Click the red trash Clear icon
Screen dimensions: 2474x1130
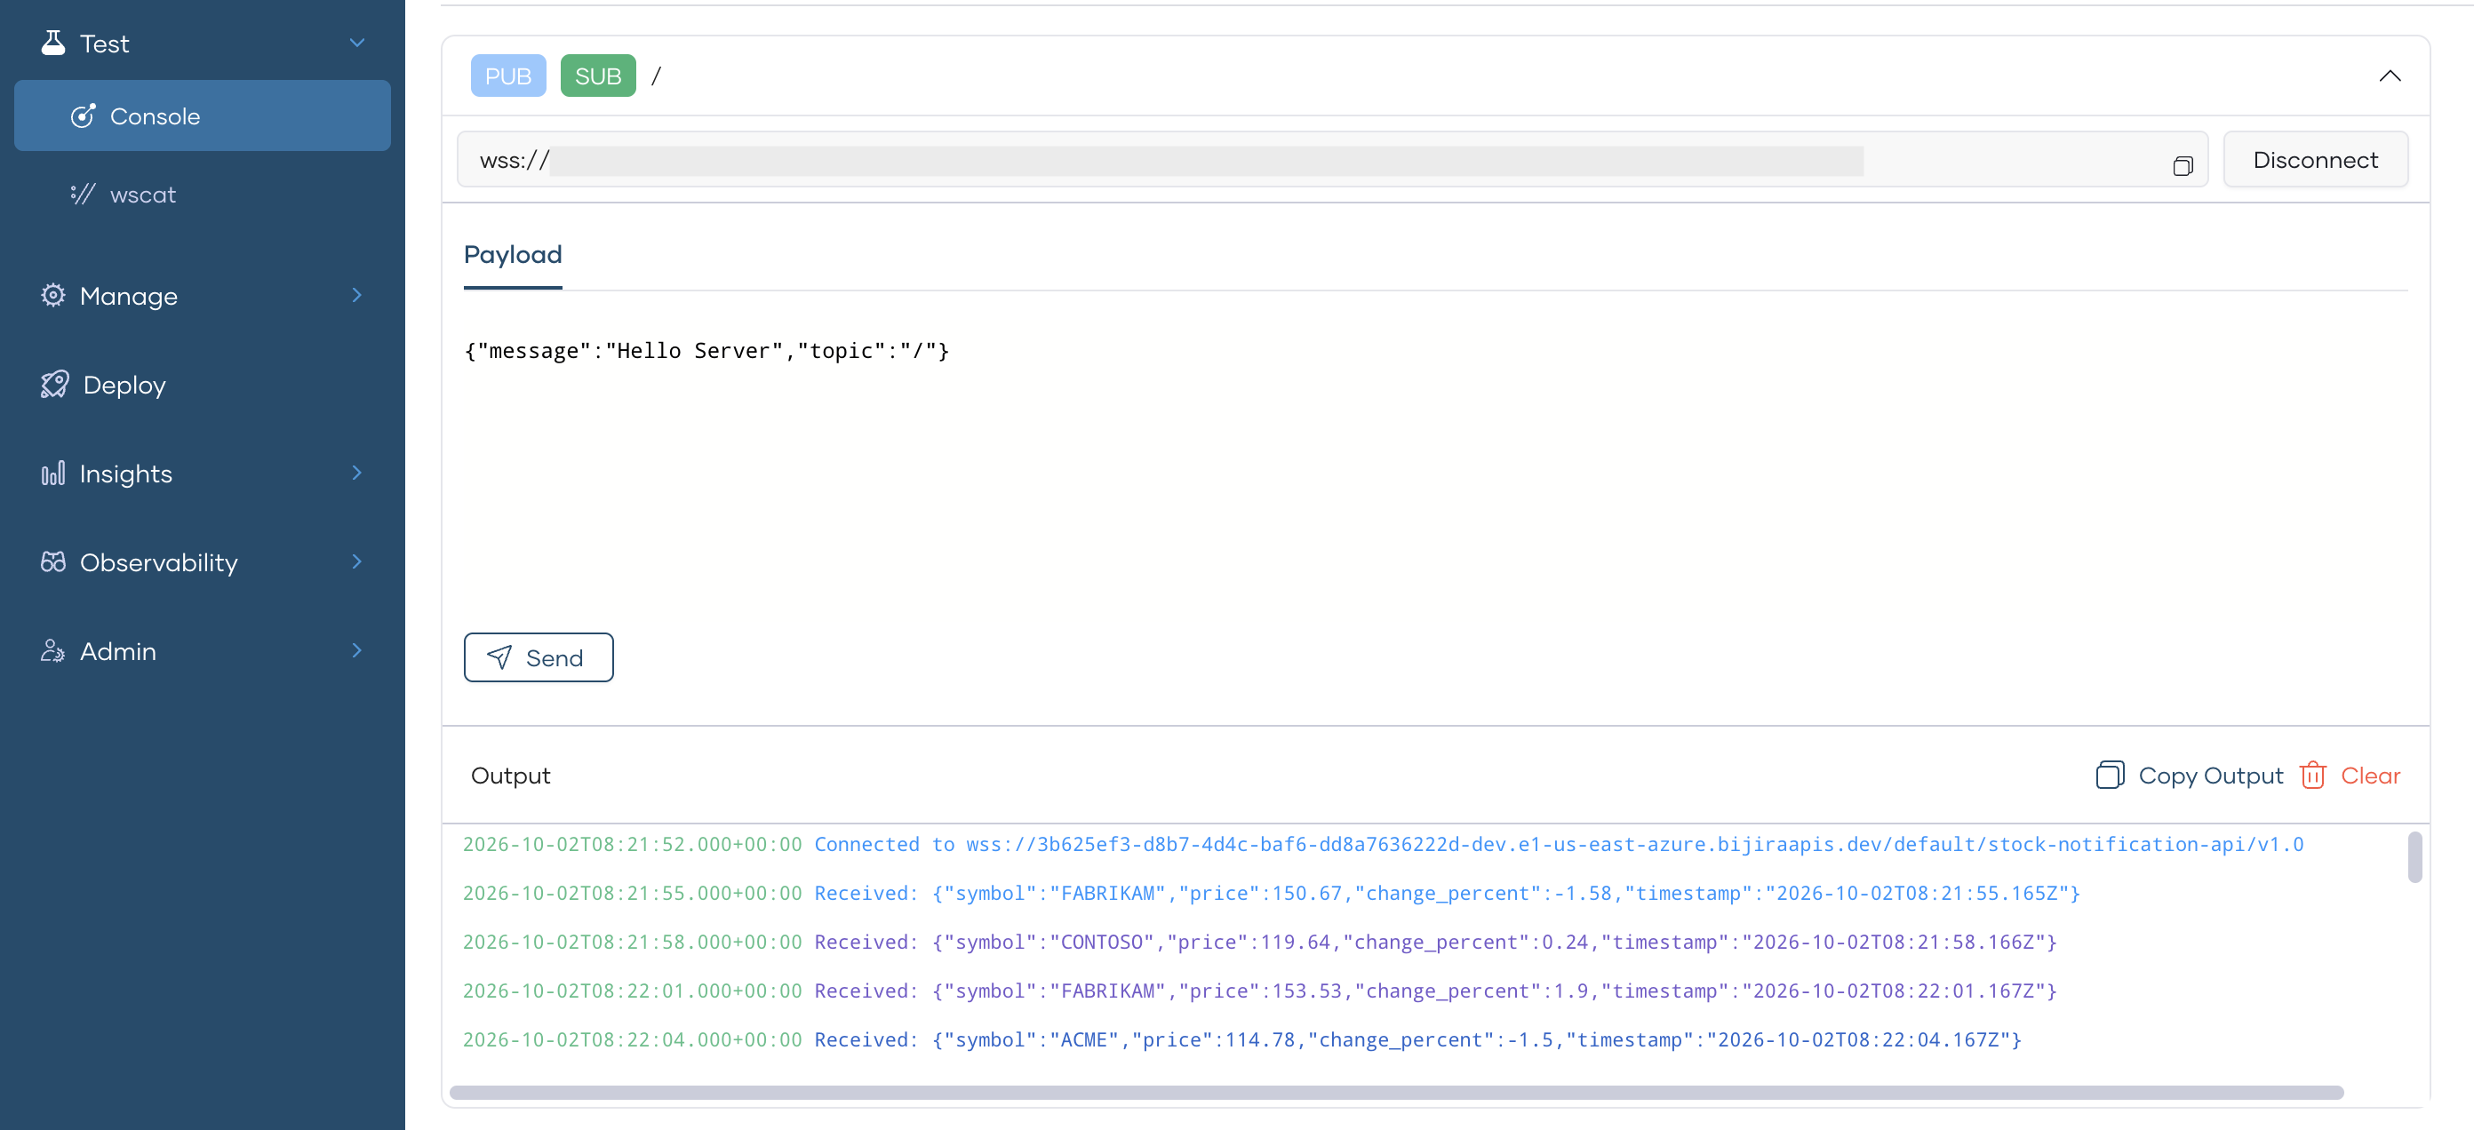click(x=2312, y=775)
